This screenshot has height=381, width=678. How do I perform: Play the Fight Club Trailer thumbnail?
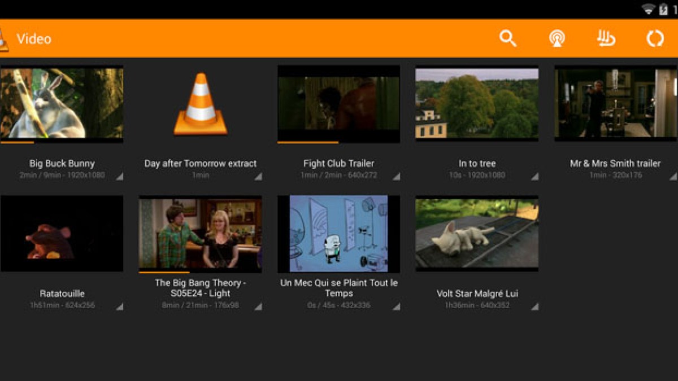[x=339, y=103]
